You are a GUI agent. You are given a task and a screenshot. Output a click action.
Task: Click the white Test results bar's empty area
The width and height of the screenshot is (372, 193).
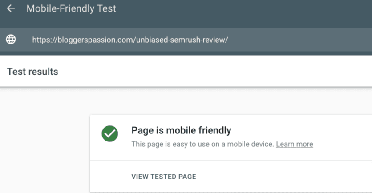pyautogui.click(x=214, y=71)
